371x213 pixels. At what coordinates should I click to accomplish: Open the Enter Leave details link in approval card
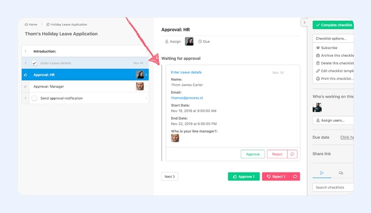point(186,72)
